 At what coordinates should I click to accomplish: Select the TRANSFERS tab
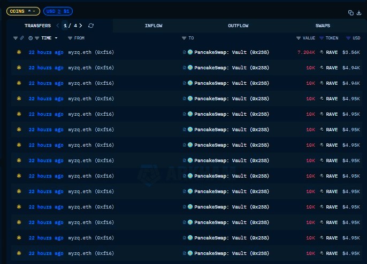point(37,26)
